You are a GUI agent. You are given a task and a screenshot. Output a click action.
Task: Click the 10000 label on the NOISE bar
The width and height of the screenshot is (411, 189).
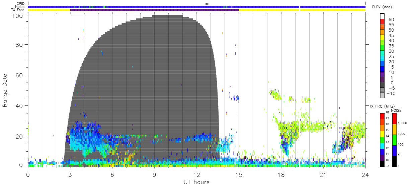(x=402, y=123)
